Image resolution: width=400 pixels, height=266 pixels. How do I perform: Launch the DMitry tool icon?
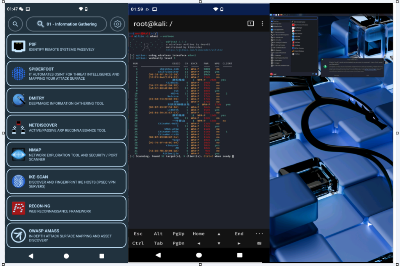18,100
